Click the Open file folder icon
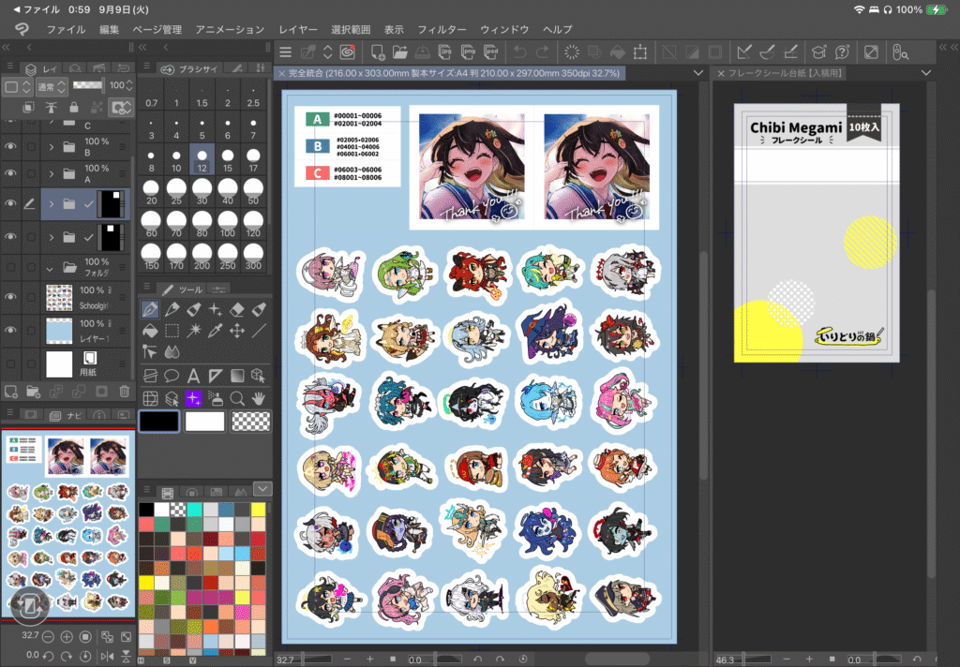The image size is (960, 667). click(x=399, y=52)
